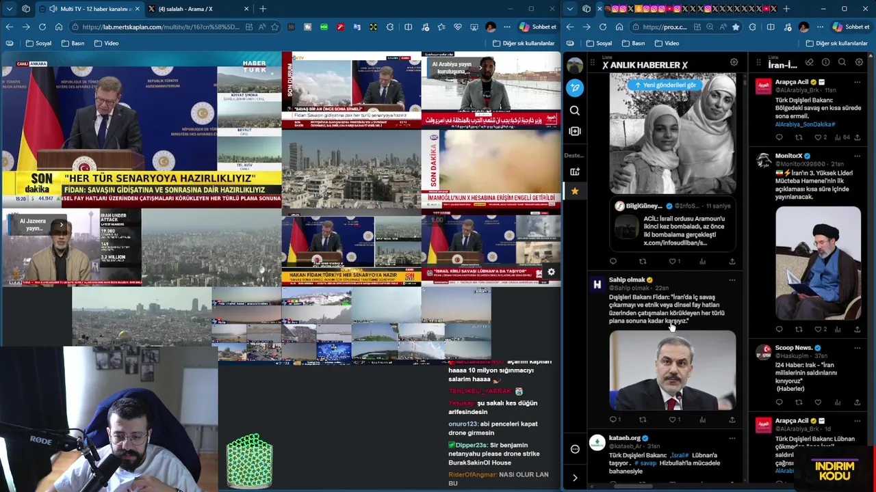This screenshot has height=492, width=876.
Task: Switch to Multi TV - 12 haber kanalını tab
Action: [x=89, y=9]
